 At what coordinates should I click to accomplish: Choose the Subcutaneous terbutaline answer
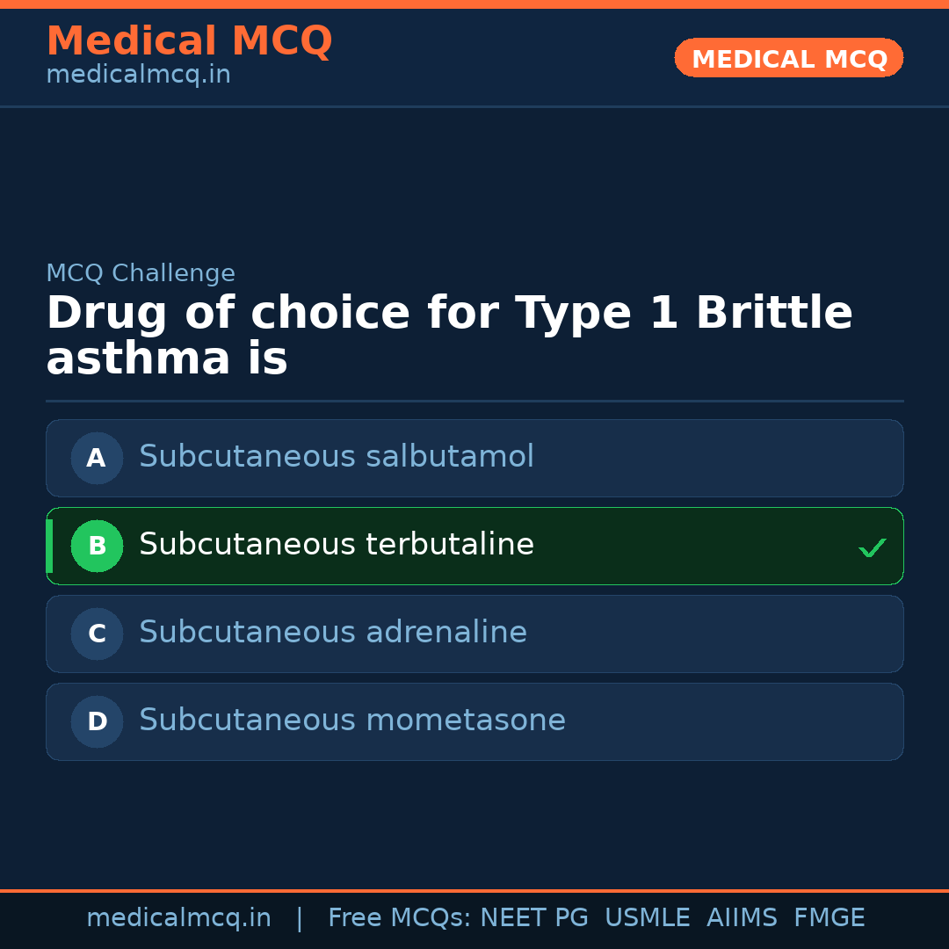tap(337, 545)
